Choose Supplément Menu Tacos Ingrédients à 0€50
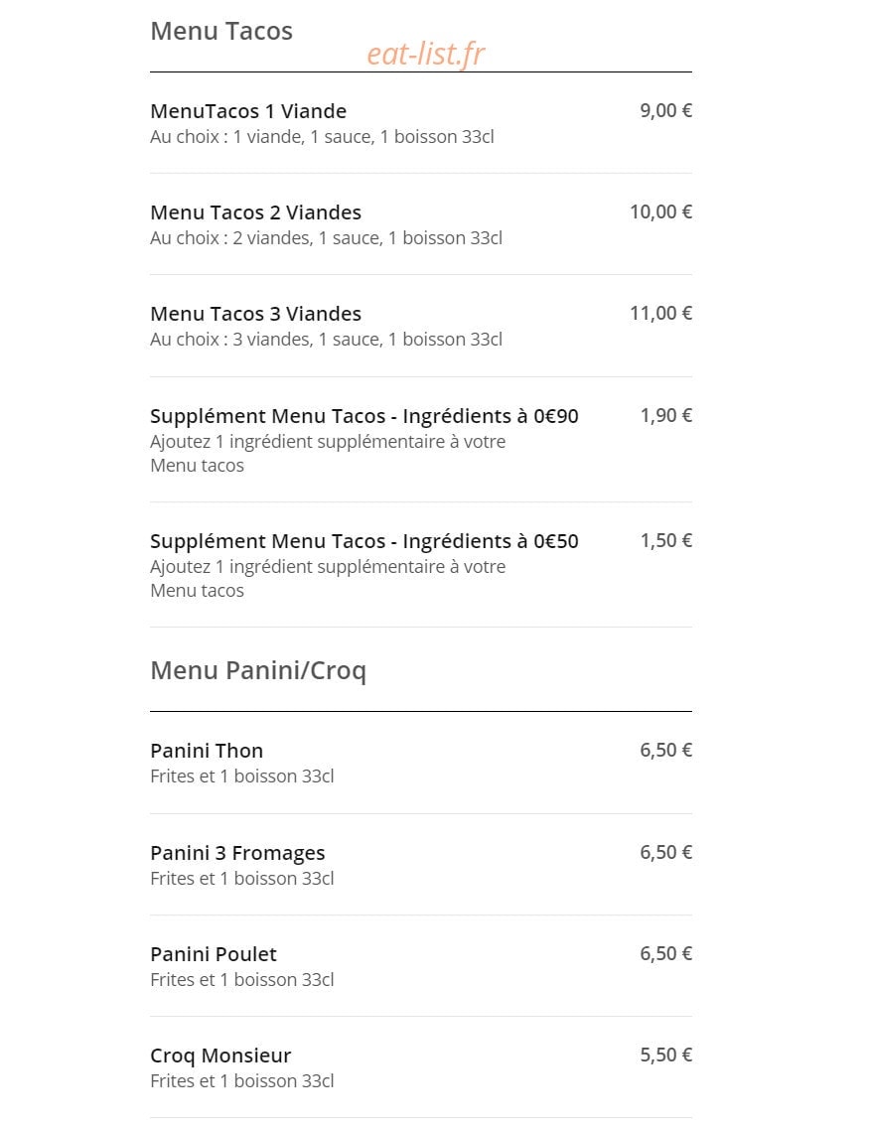 point(421,565)
